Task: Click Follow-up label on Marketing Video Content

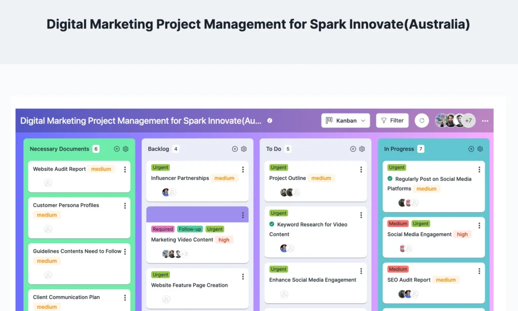Action: pyautogui.click(x=190, y=229)
